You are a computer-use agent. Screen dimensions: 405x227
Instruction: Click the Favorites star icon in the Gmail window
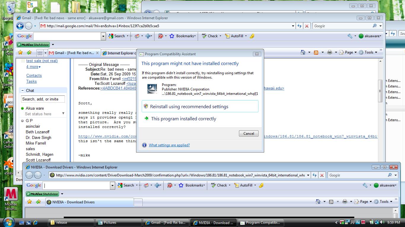pyautogui.click(x=20, y=52)
